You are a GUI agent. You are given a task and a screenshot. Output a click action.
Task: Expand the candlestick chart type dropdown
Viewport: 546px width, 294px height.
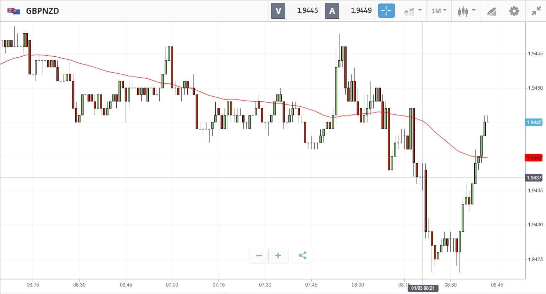(x=466, y=11)
